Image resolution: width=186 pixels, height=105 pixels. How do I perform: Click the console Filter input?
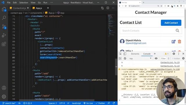163,58
